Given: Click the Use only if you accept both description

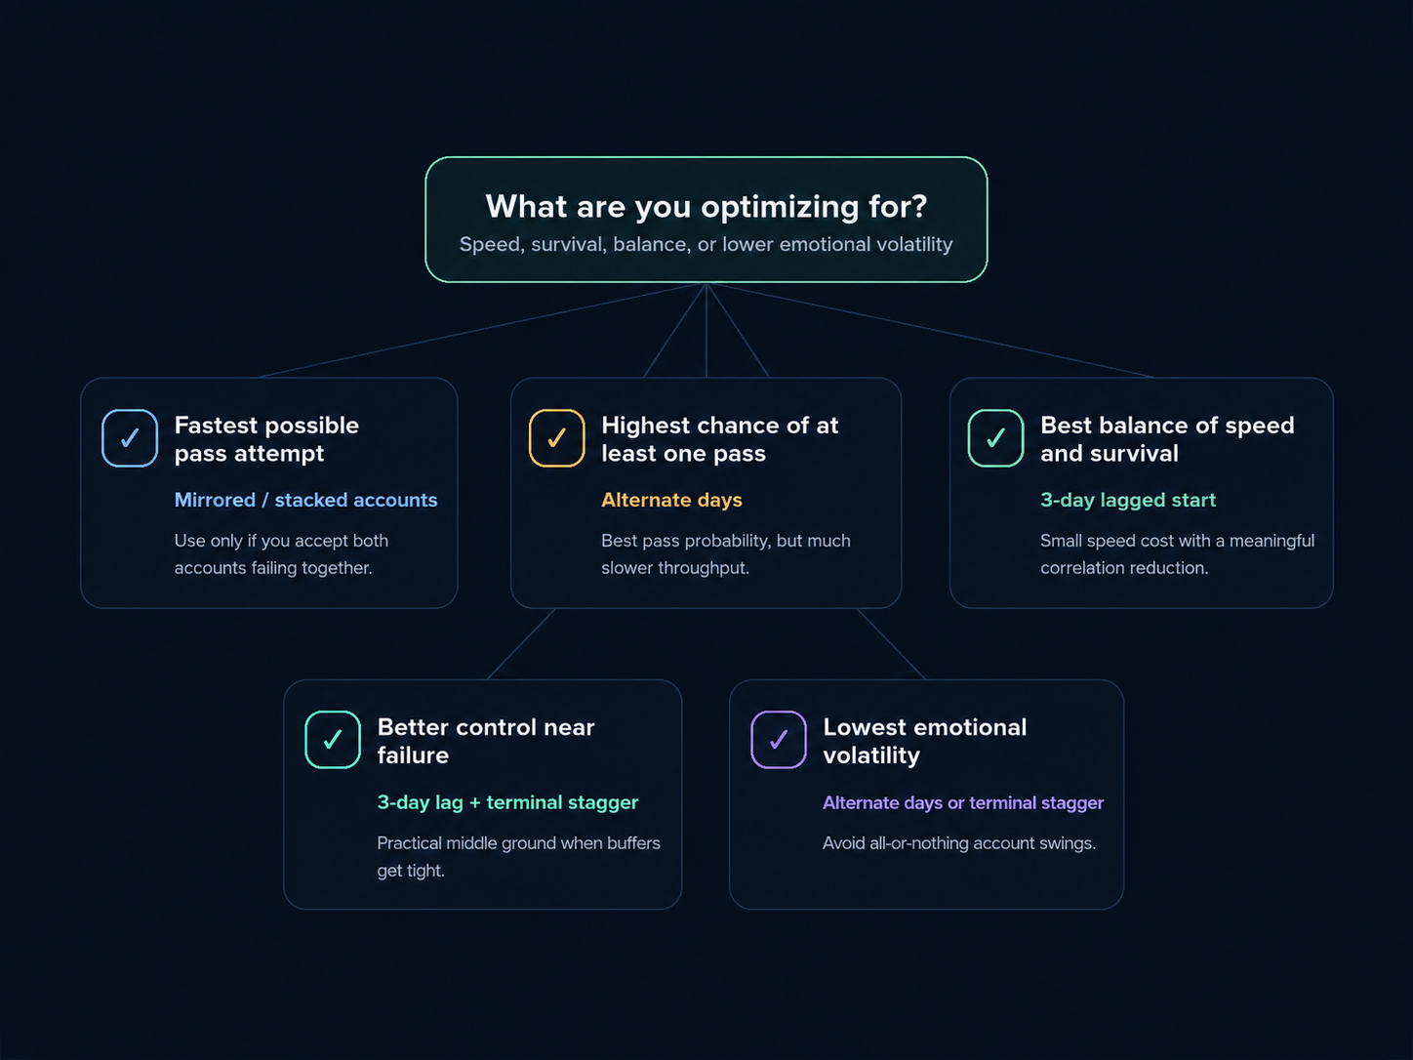Looking at the screenshot, I should (x=281, y=554).
